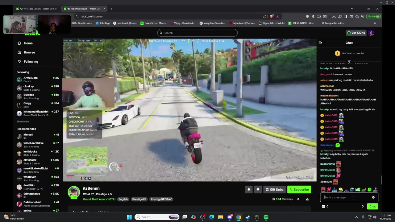
Task: Open Buladas channel in the sidebar
Action: [38, 96]
